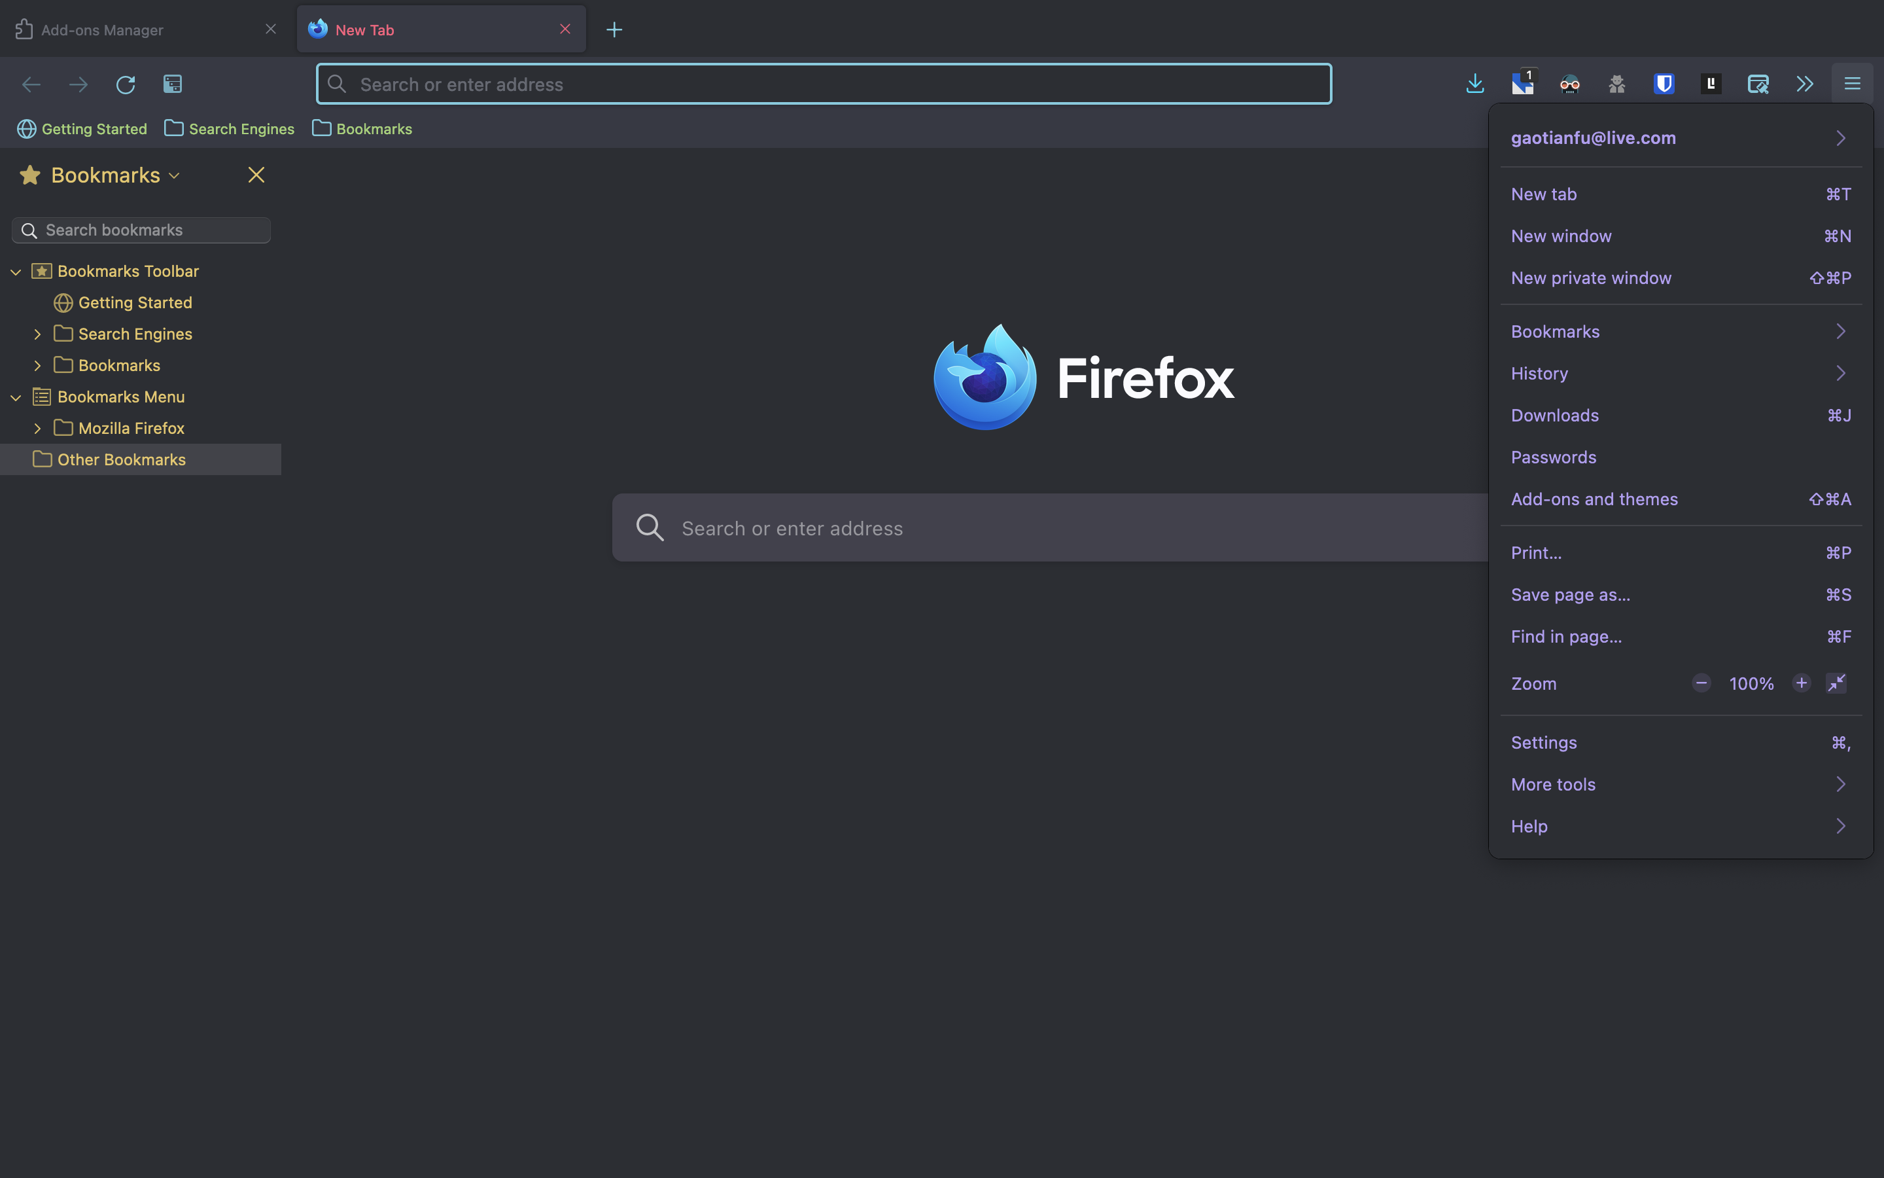Viewport: 1884px width, 1178px height.
Task: Open the account submenu for gaotianfu@live.com
Action: coord(1681,138)
